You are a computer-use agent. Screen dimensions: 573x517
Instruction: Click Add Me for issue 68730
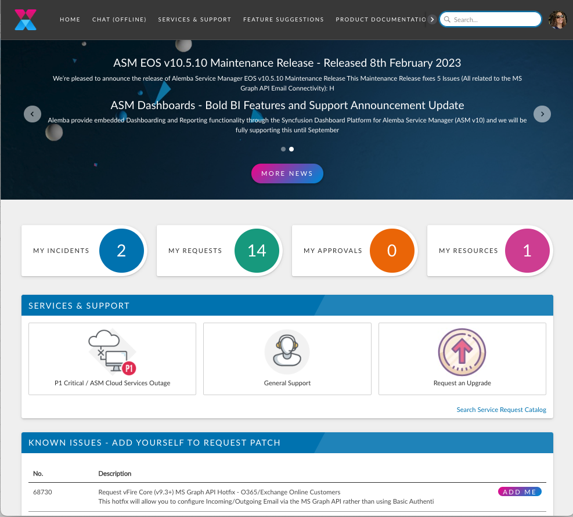pos(520,492)
